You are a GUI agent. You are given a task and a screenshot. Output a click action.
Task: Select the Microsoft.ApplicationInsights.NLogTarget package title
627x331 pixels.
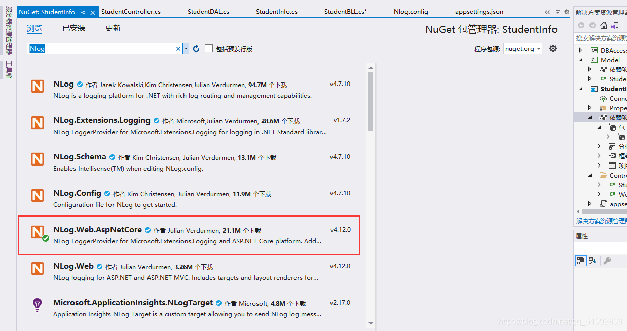[x=133, y=303]
